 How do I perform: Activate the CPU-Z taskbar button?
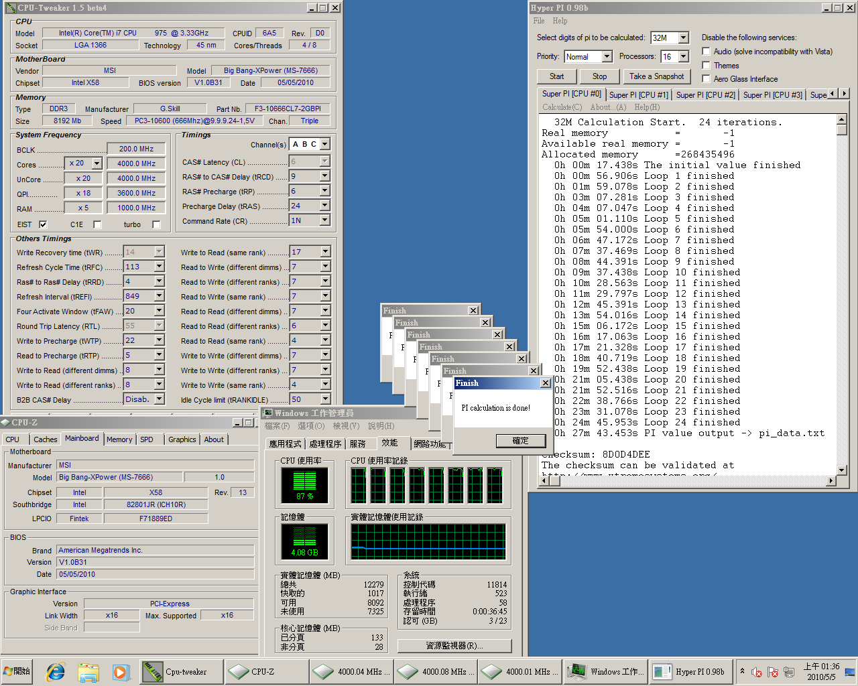(266, 671)
